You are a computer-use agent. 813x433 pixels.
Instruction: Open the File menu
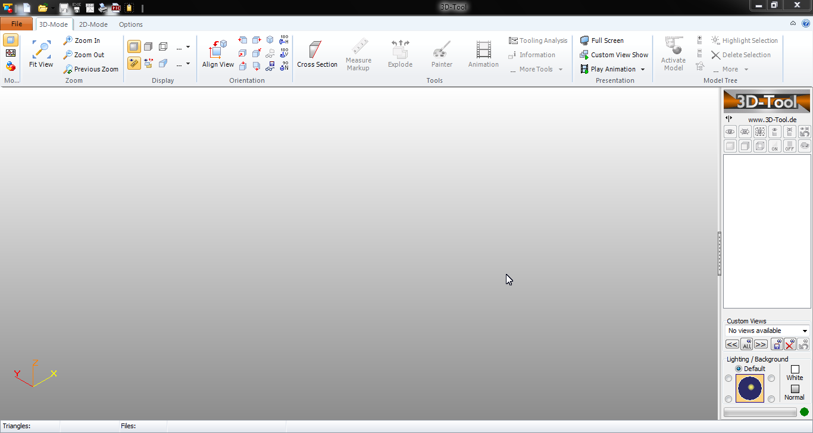coord(17,24)
